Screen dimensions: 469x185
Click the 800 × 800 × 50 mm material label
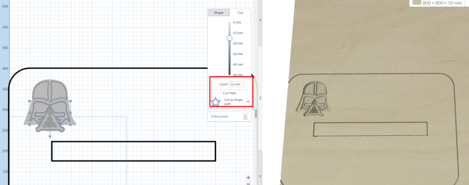(x=442, y=3)
